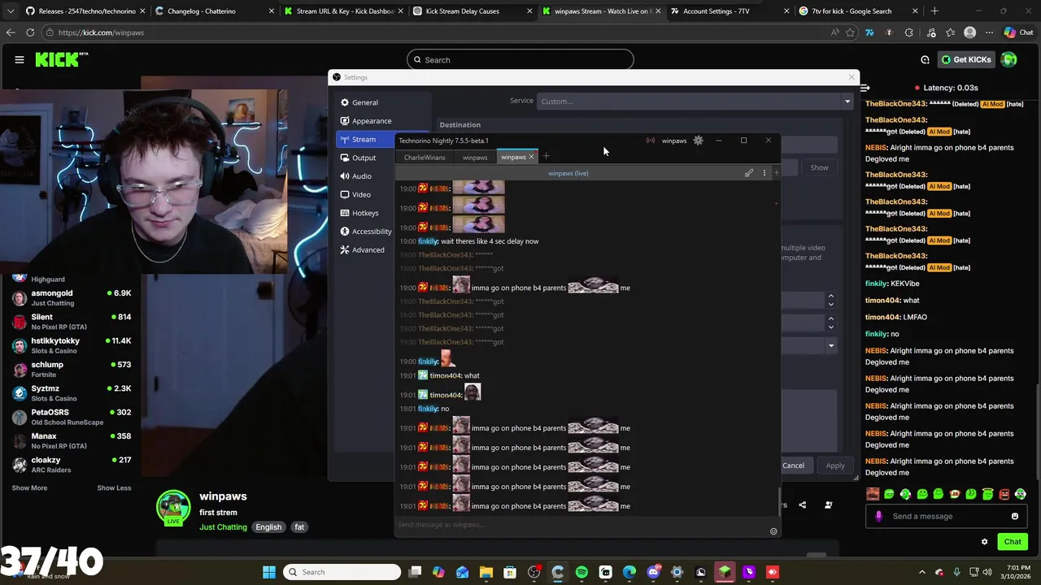Add a new tab in Technorino

point(546,156)
